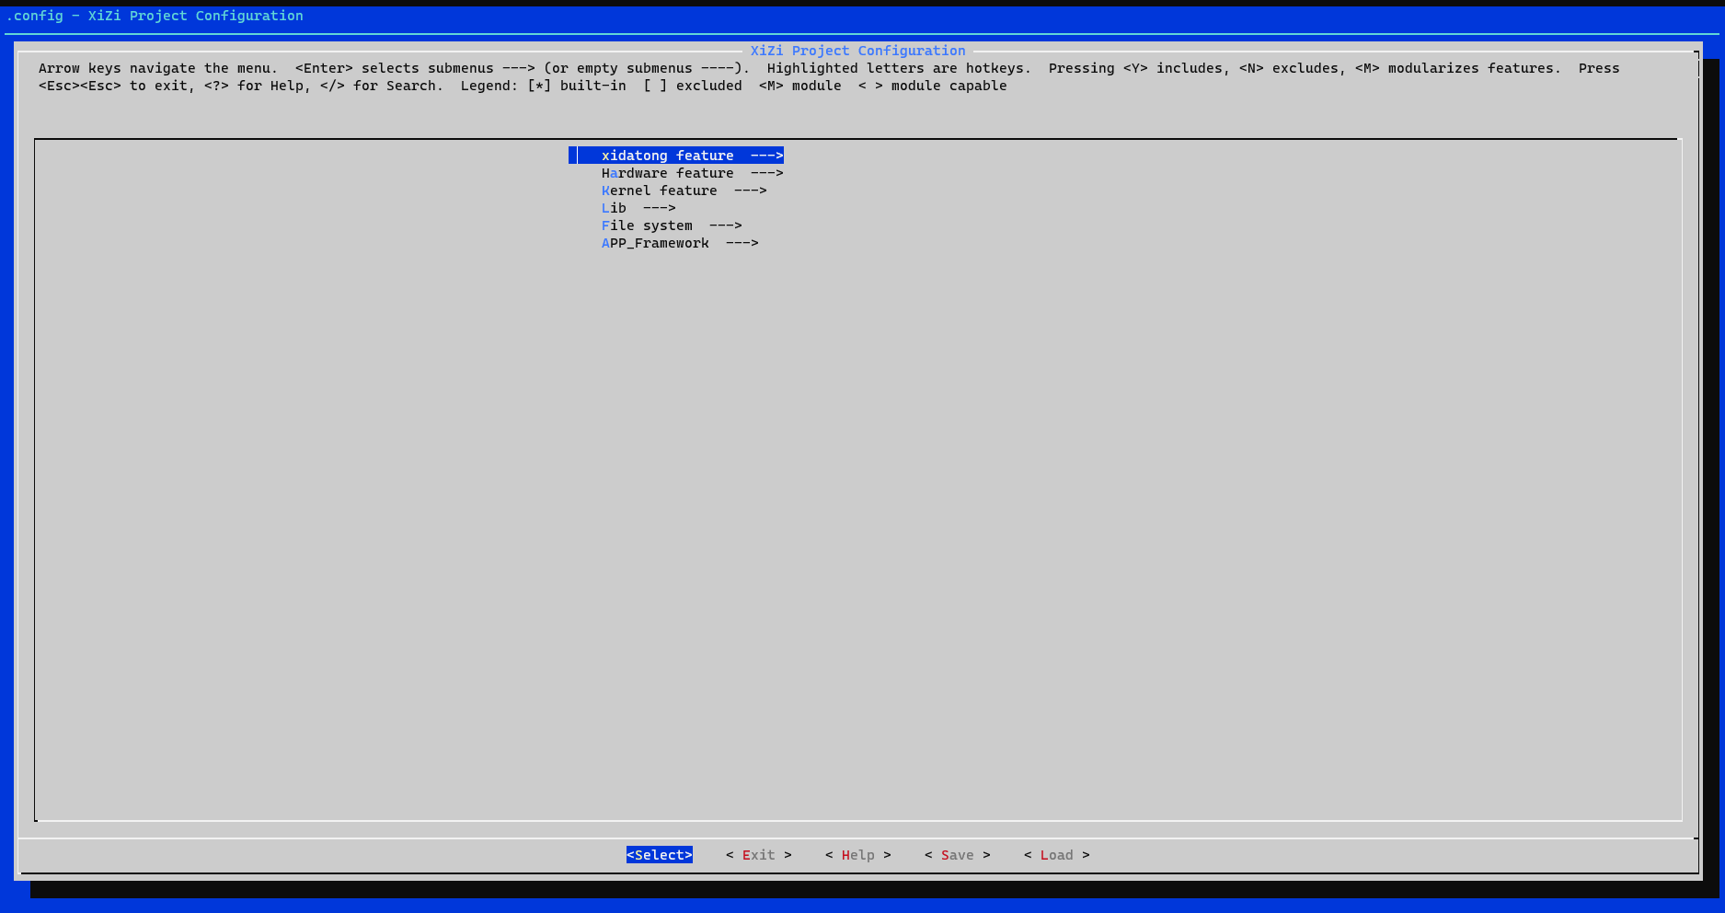
Task: Open Help from the bottom bar
Action: point(857,855)
